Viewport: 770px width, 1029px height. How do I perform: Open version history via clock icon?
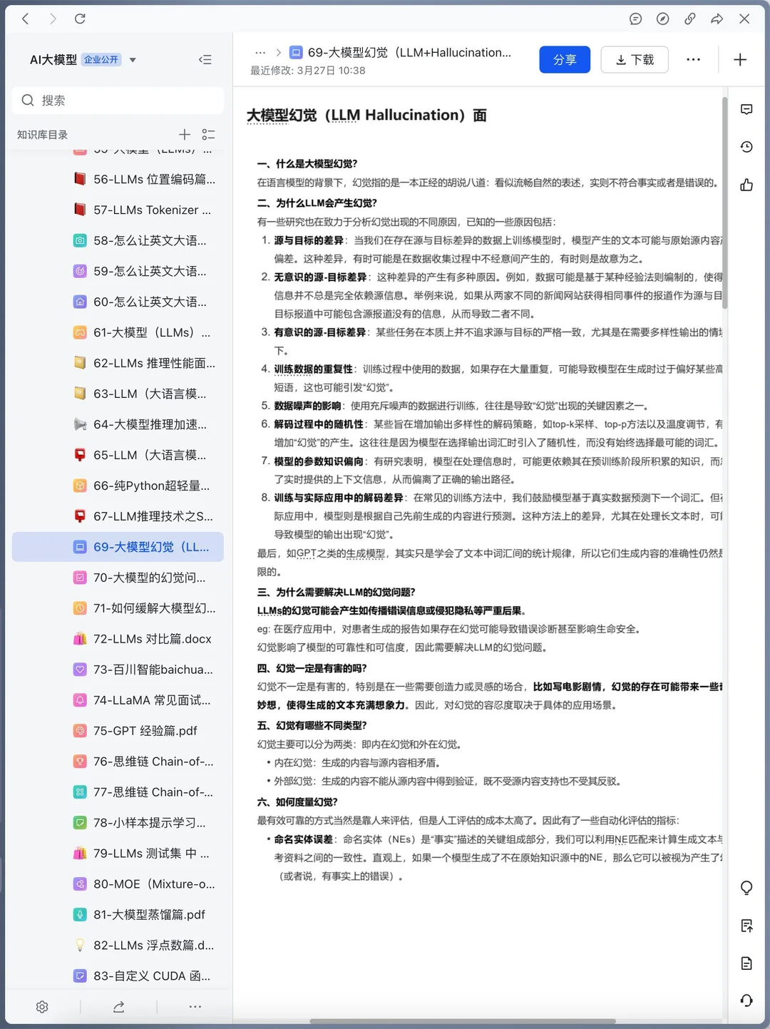coord(746,147)
